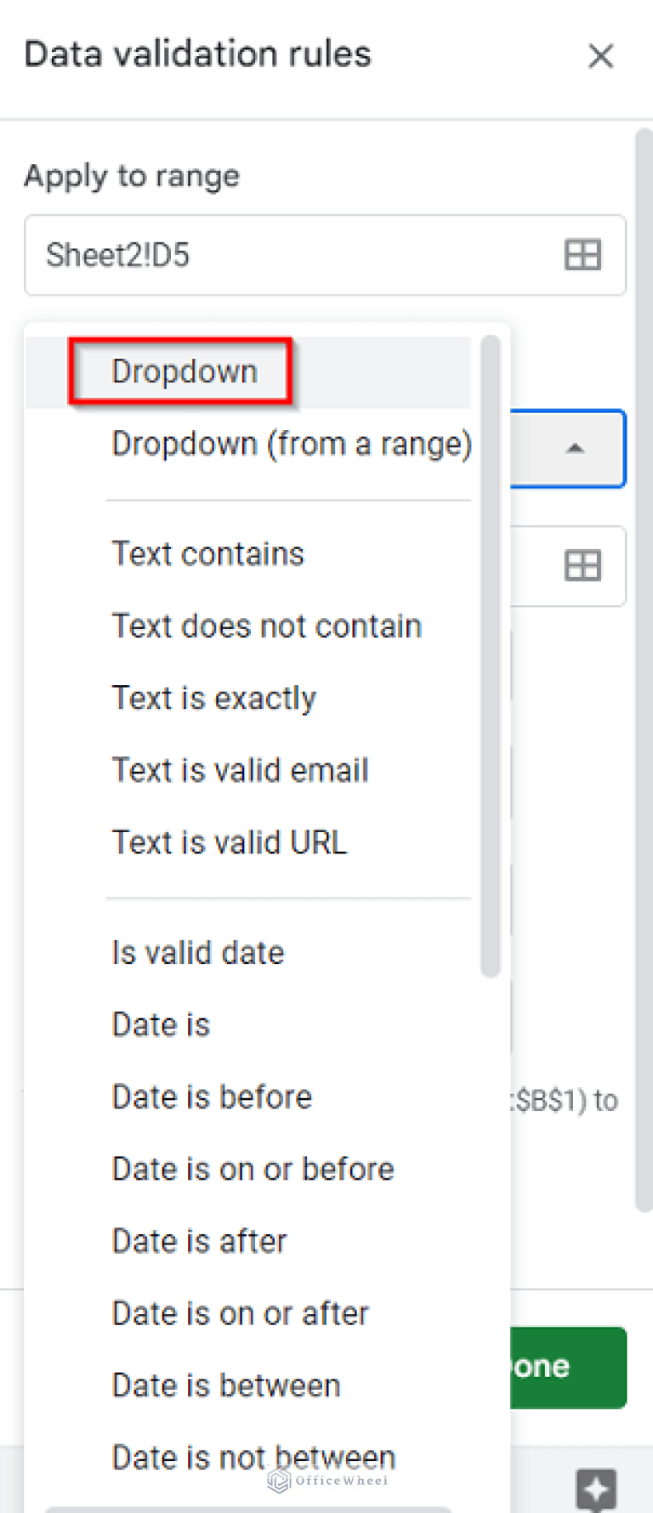The image size is (653, 1513).
Task: Choose Is valid date criteria
Action: tap(197, 953)
